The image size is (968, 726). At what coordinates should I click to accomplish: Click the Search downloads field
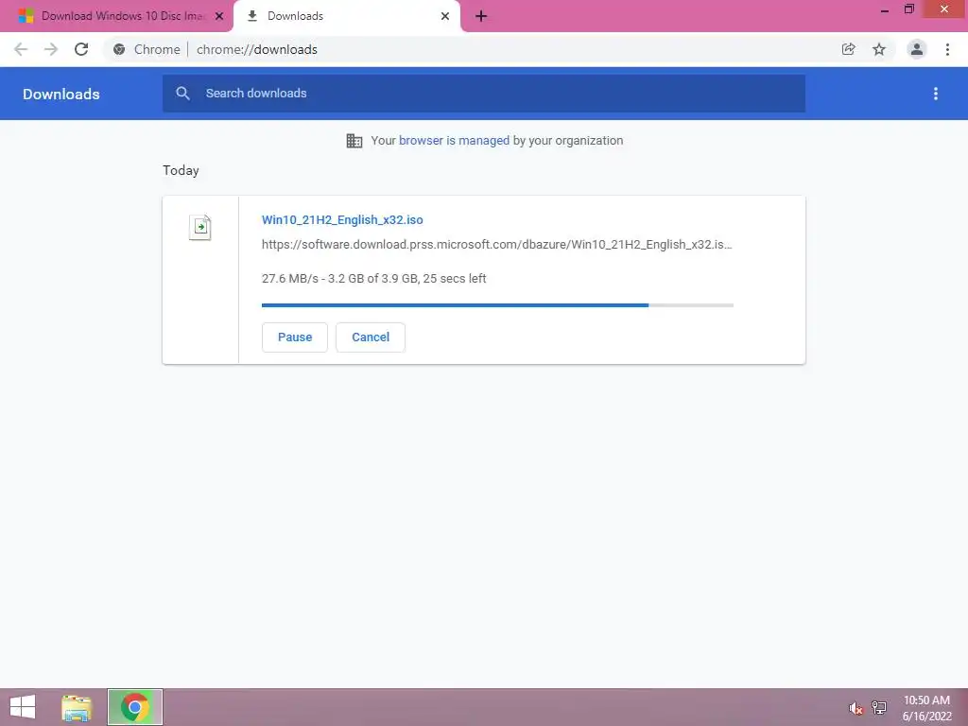coord(484,94)
